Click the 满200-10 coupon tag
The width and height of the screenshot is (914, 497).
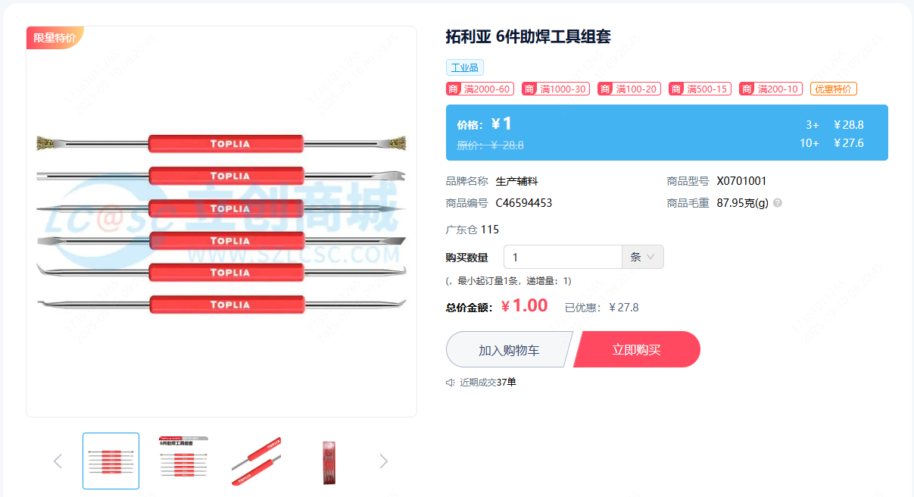[771, 89]
